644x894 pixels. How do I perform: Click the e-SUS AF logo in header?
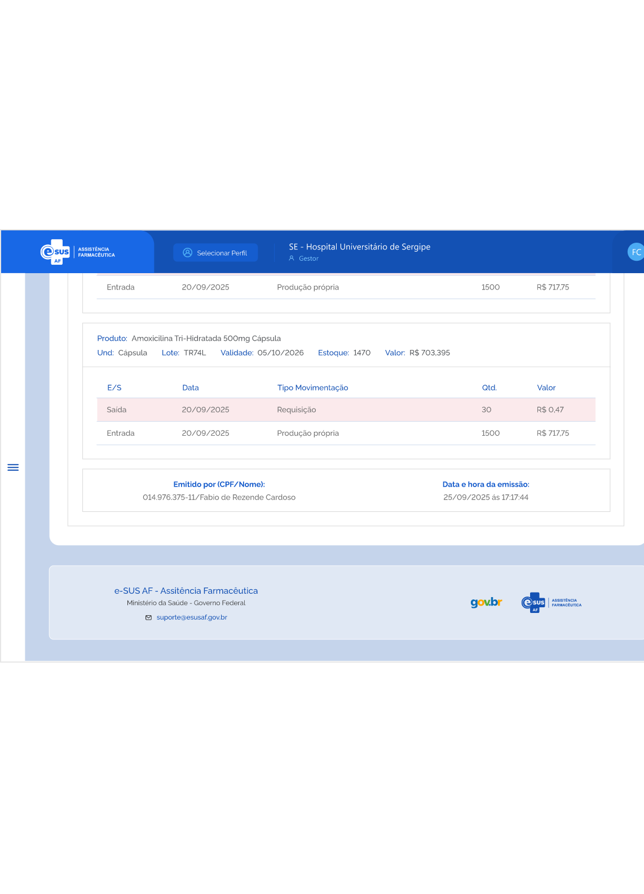77,252
